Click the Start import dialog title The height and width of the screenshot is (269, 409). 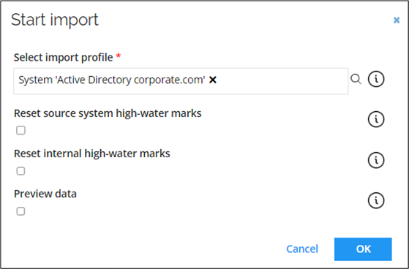tap(55, 20)
